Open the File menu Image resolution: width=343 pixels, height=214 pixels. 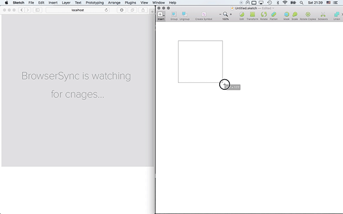pos(31,3)
